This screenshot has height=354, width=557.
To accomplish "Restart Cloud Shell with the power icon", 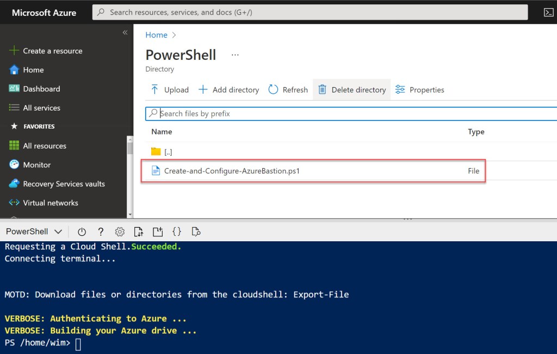I will [x=82, y=231].
